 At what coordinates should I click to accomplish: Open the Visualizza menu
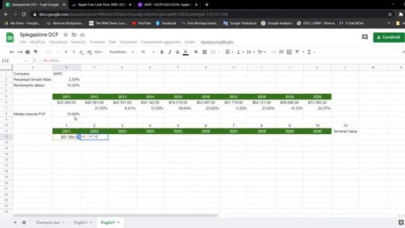point(58,42)
